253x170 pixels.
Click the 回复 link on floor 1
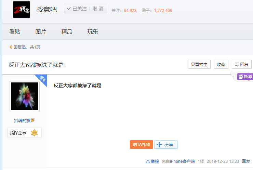[246, 161]
